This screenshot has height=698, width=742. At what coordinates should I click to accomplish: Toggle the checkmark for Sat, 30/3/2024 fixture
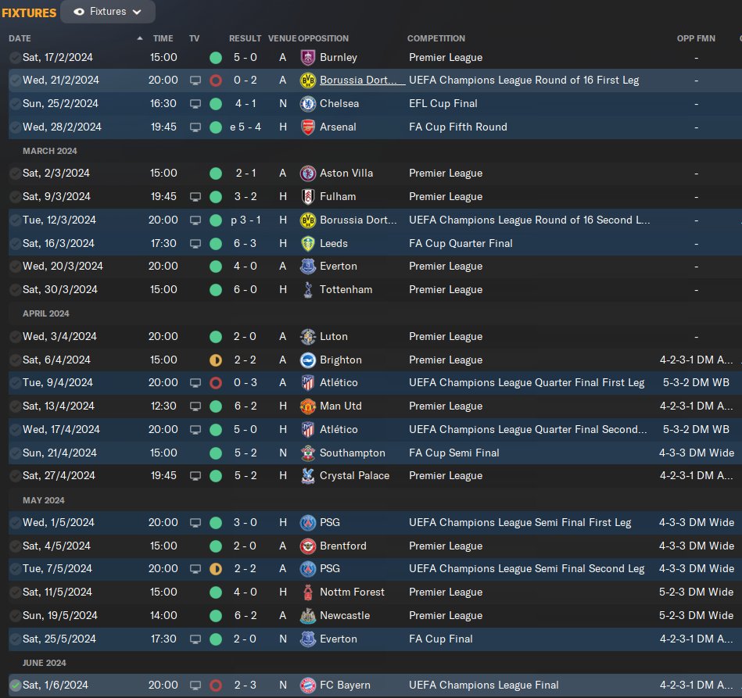(x=15, y=290)
